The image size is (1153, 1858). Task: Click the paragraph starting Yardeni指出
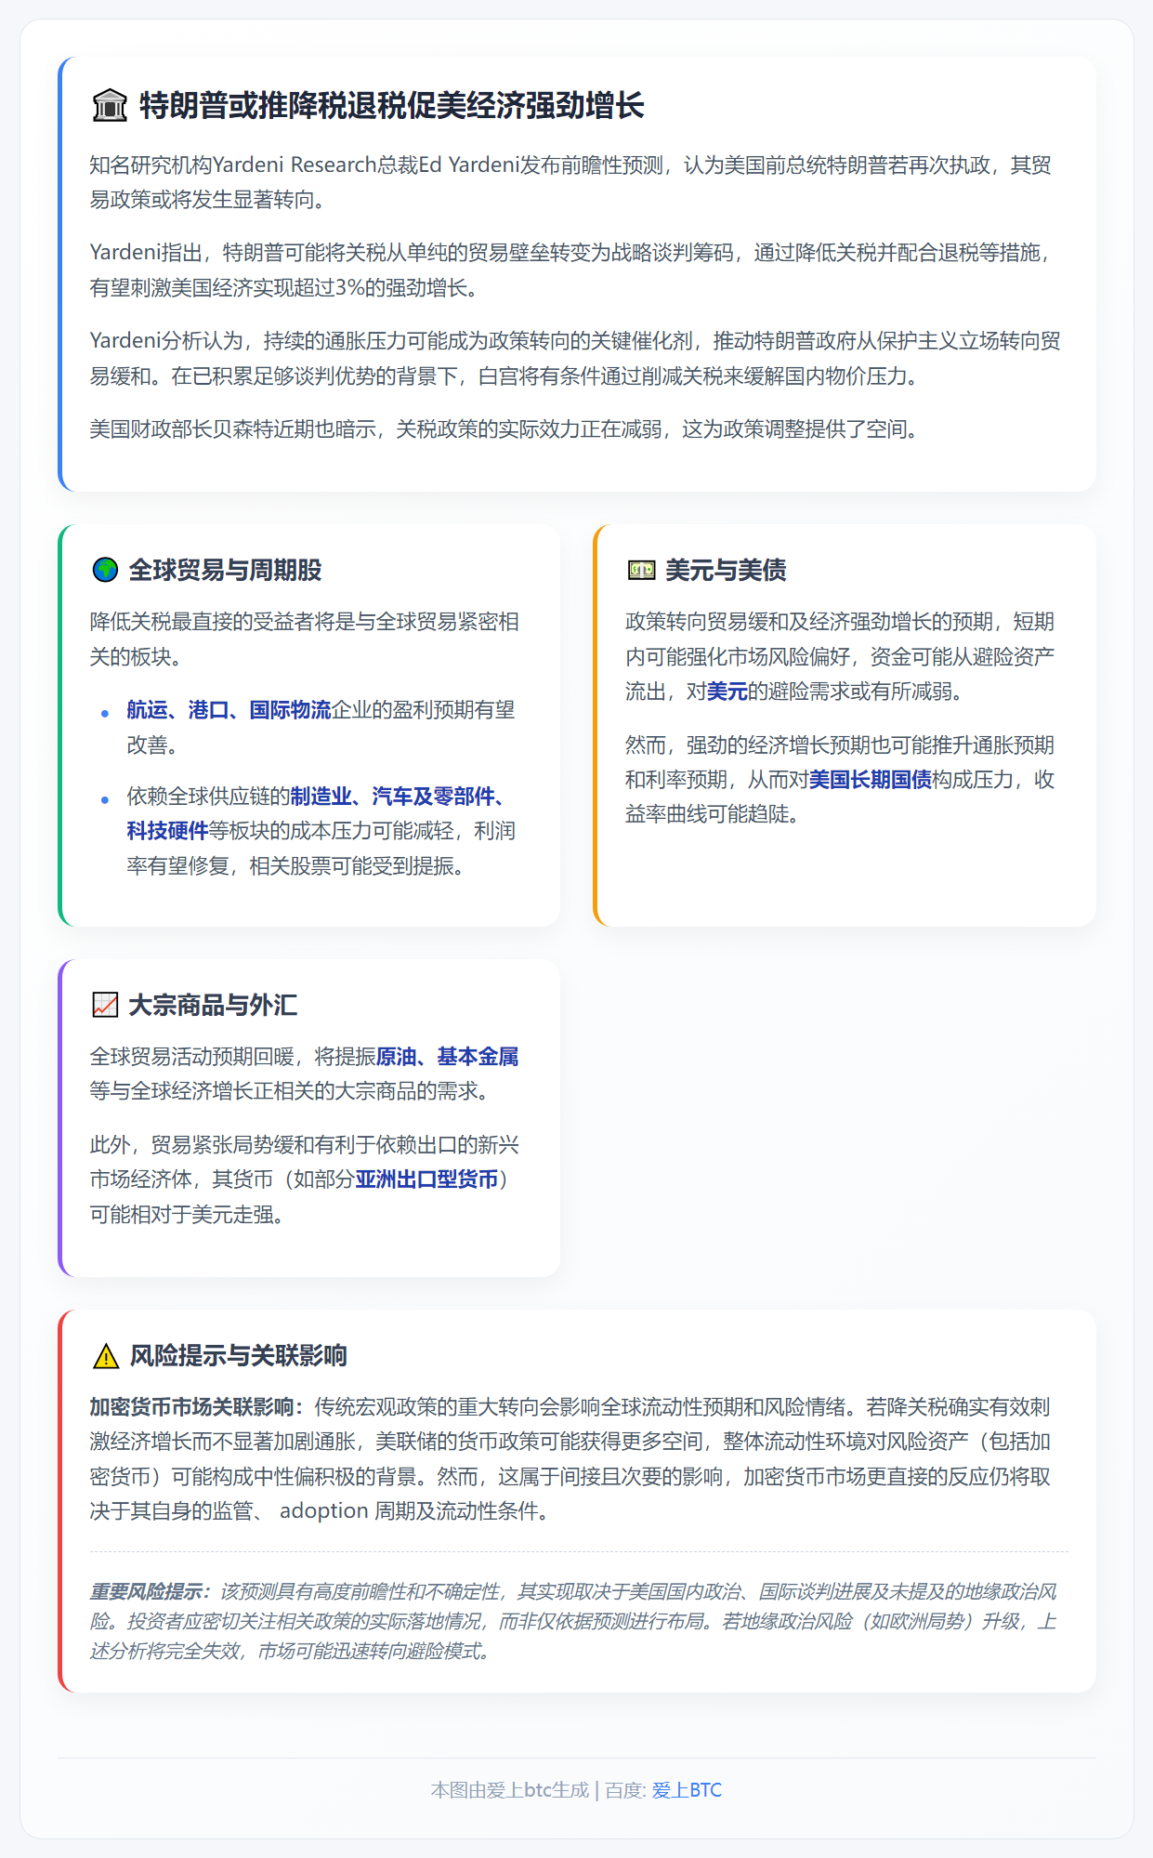coord(570,270)
